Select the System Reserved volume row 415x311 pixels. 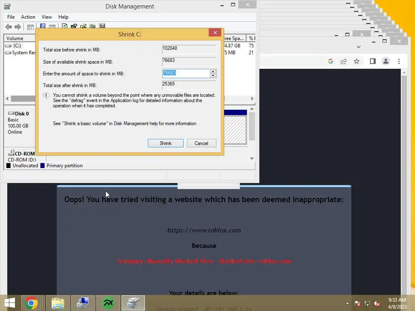pos(20,52)
